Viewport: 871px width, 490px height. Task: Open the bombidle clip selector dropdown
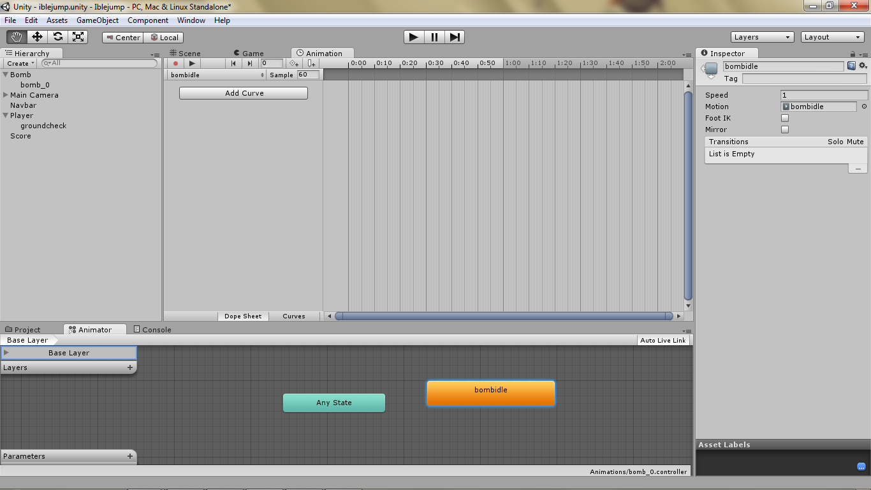coord(217,75)
